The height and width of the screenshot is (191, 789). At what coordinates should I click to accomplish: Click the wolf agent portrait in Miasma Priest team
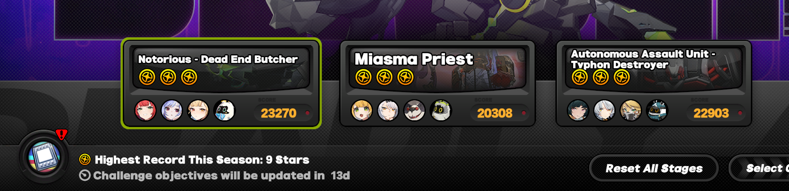[414, 110]
